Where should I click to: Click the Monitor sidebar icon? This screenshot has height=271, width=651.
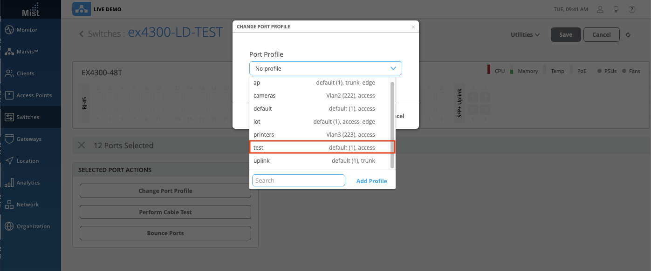9,30
